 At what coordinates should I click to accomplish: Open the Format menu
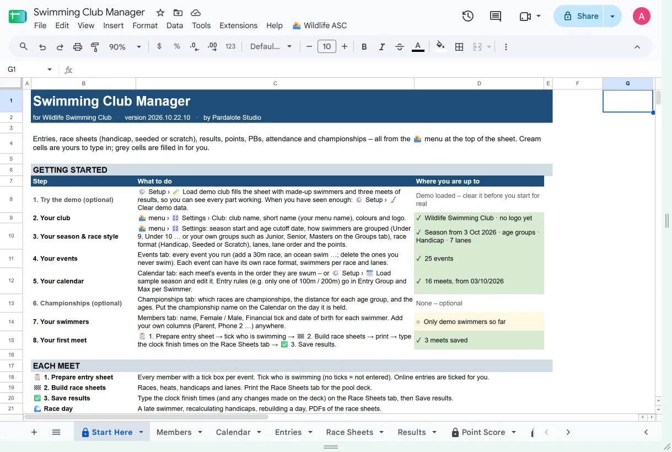click(x=145, y=25)
